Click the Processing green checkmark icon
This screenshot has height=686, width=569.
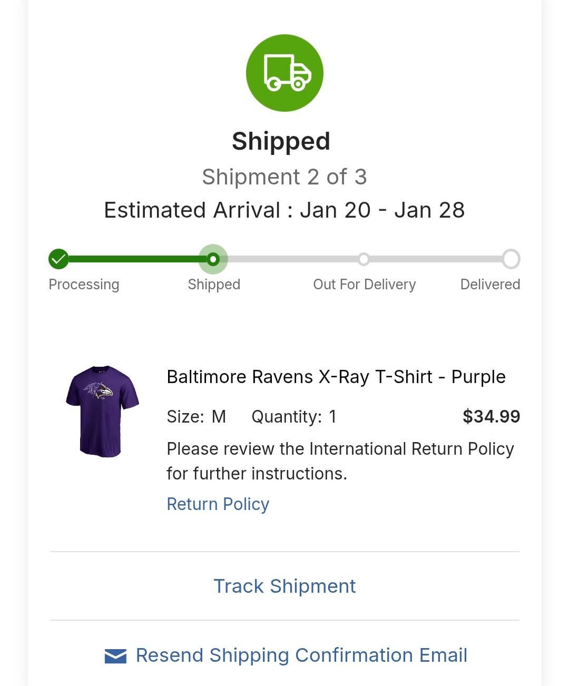58,259
